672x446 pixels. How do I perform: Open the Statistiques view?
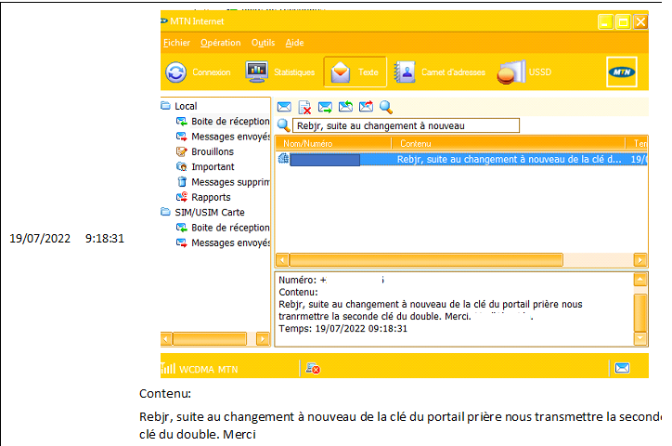tap(279, 72)
